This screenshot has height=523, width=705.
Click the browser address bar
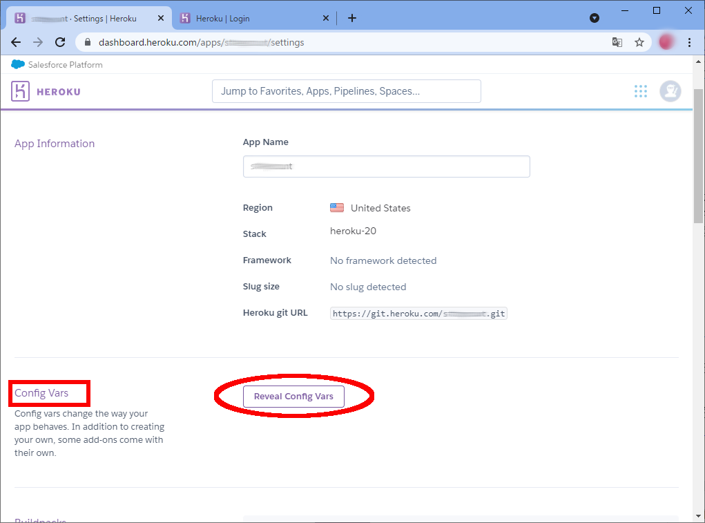[x=345, y=42]
